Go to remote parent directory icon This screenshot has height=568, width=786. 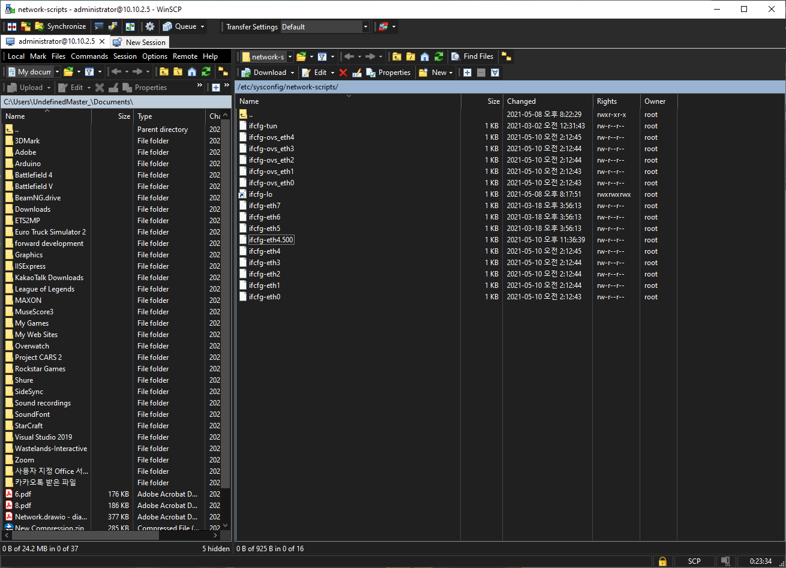pyautogui.click(x=397, y=57)
